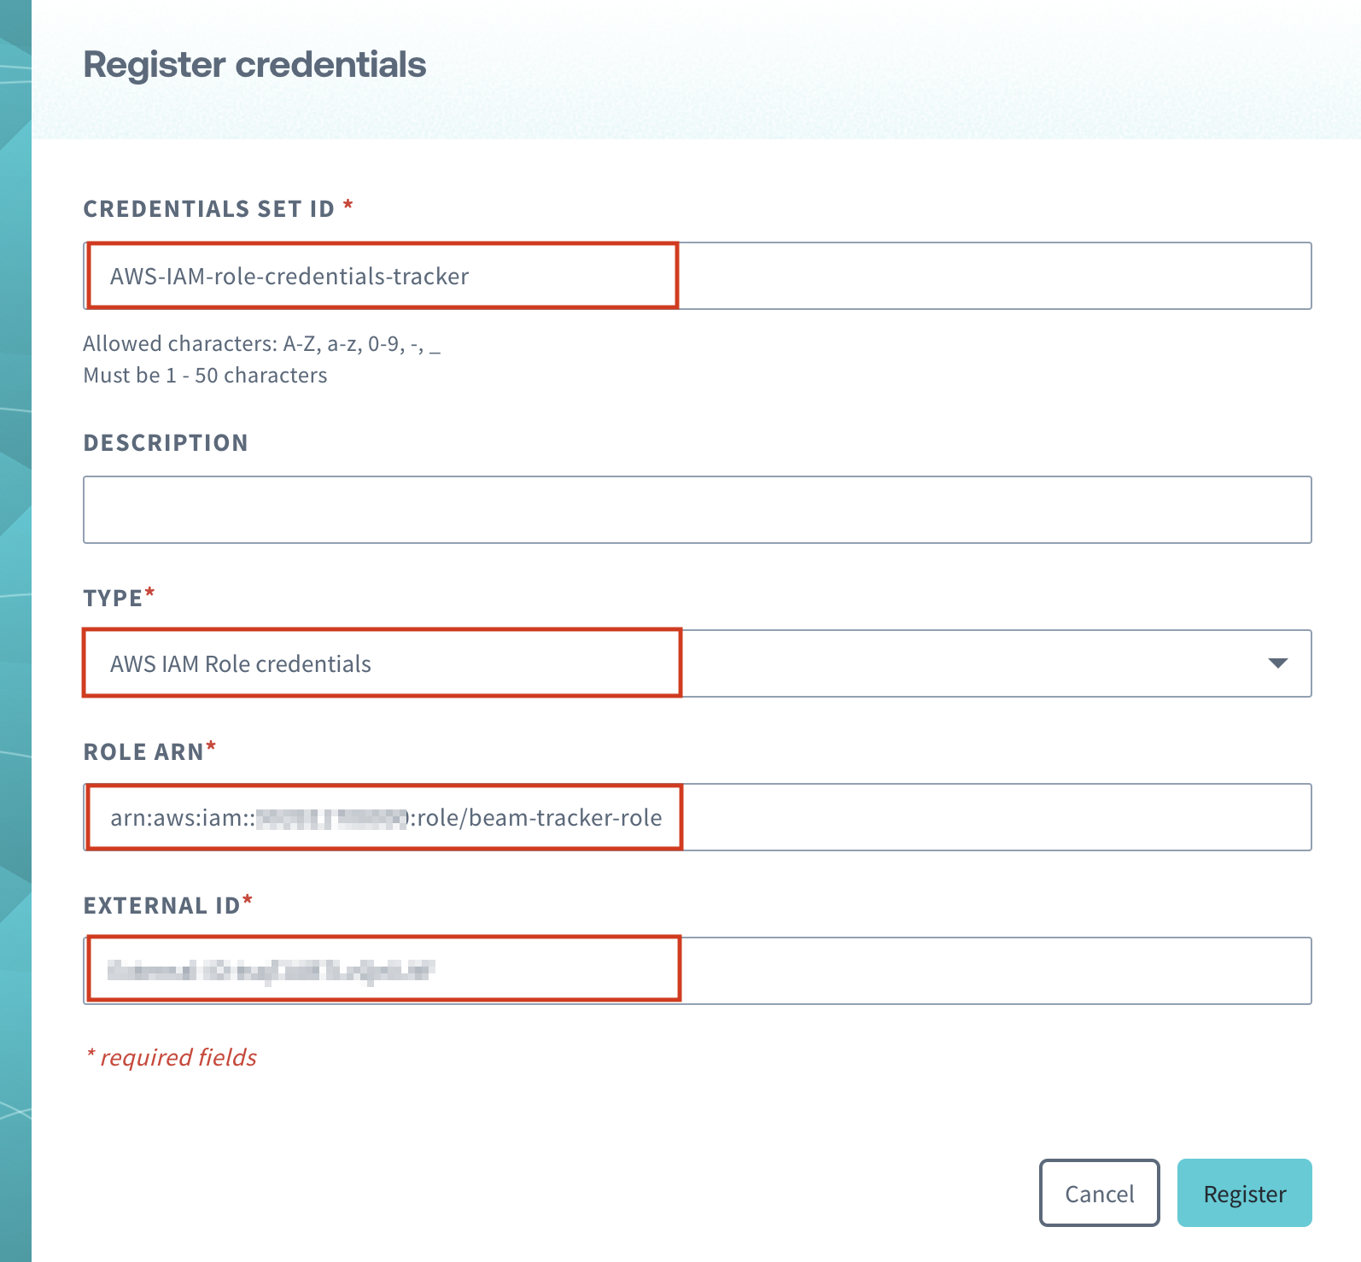Focus the empty Description text field

pyautogui.click(x=697, y=510)
